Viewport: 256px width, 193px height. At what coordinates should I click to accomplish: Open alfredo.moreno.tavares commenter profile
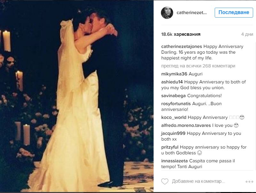(186, 125)
